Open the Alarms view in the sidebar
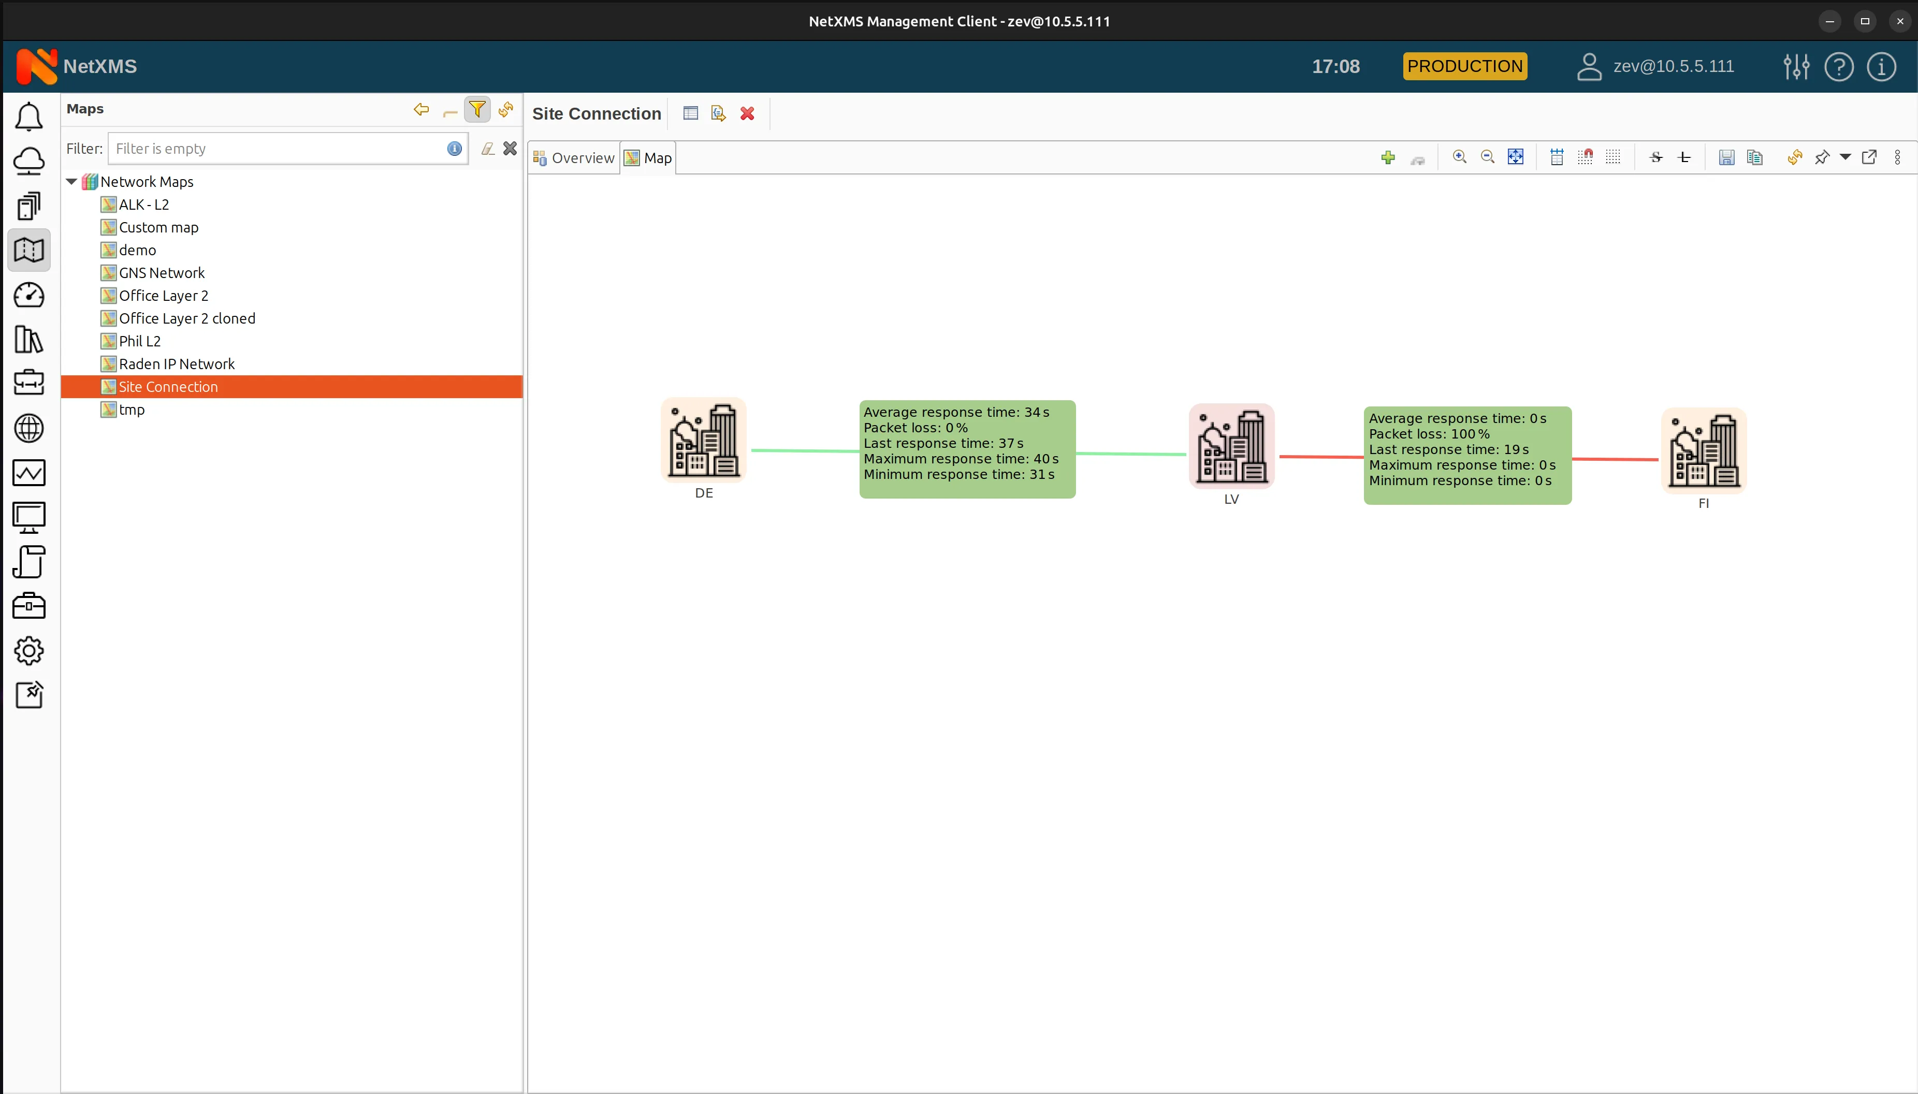The width and height of the screenshot is (1918, 1094). [x=30, y=116]
